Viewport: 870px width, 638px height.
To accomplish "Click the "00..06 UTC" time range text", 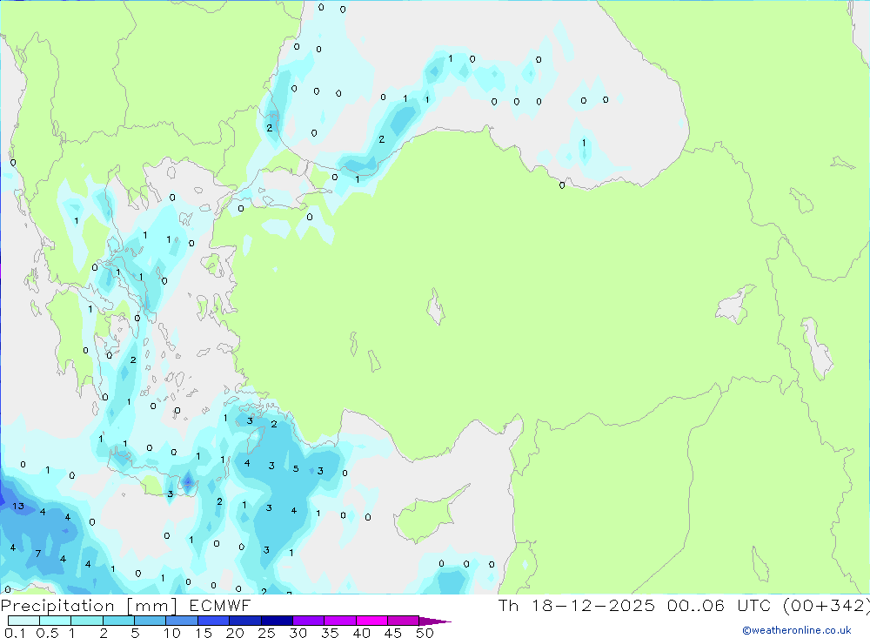I will pyautogui.click(x=719, y=605).
